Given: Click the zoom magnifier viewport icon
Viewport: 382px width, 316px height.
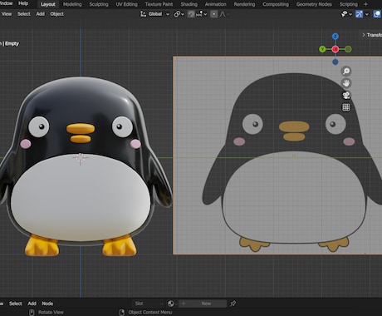Looking at the screenshot, I should pos(346,72).
